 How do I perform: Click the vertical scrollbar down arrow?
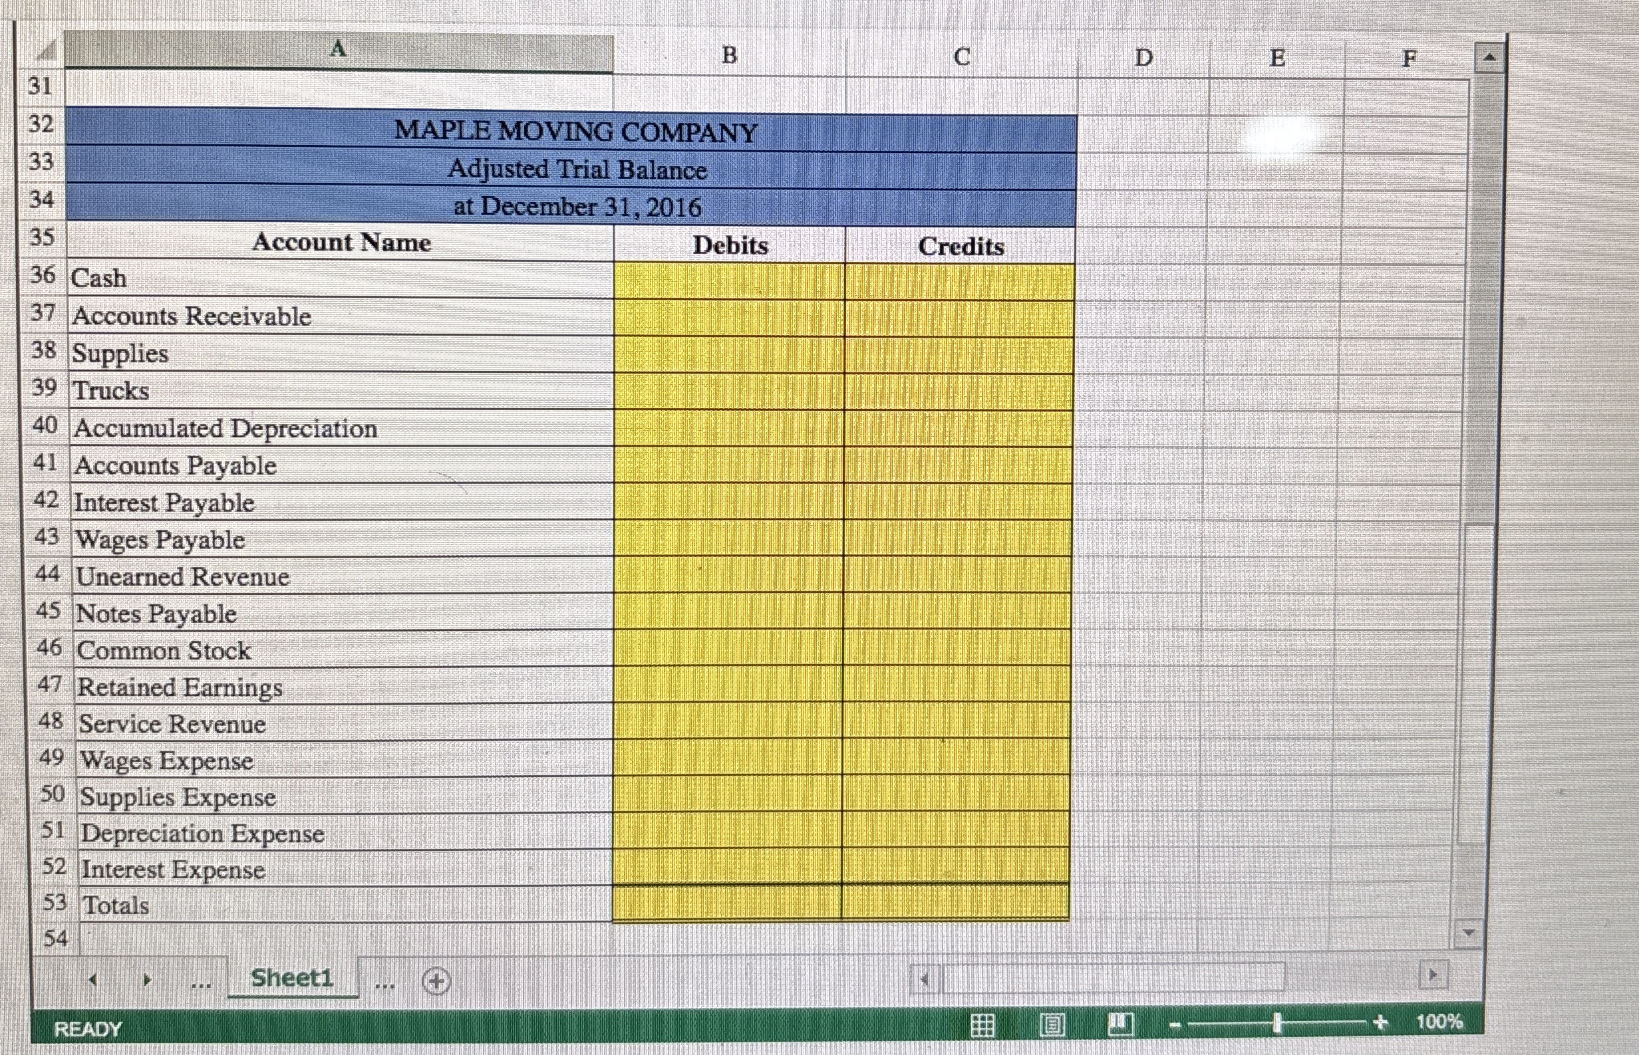[1468, 934]
